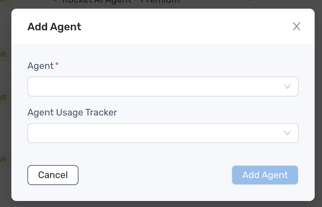Click the red required asterisk beside Agent
Screen dimensions: 322x207
coord(56,64)
